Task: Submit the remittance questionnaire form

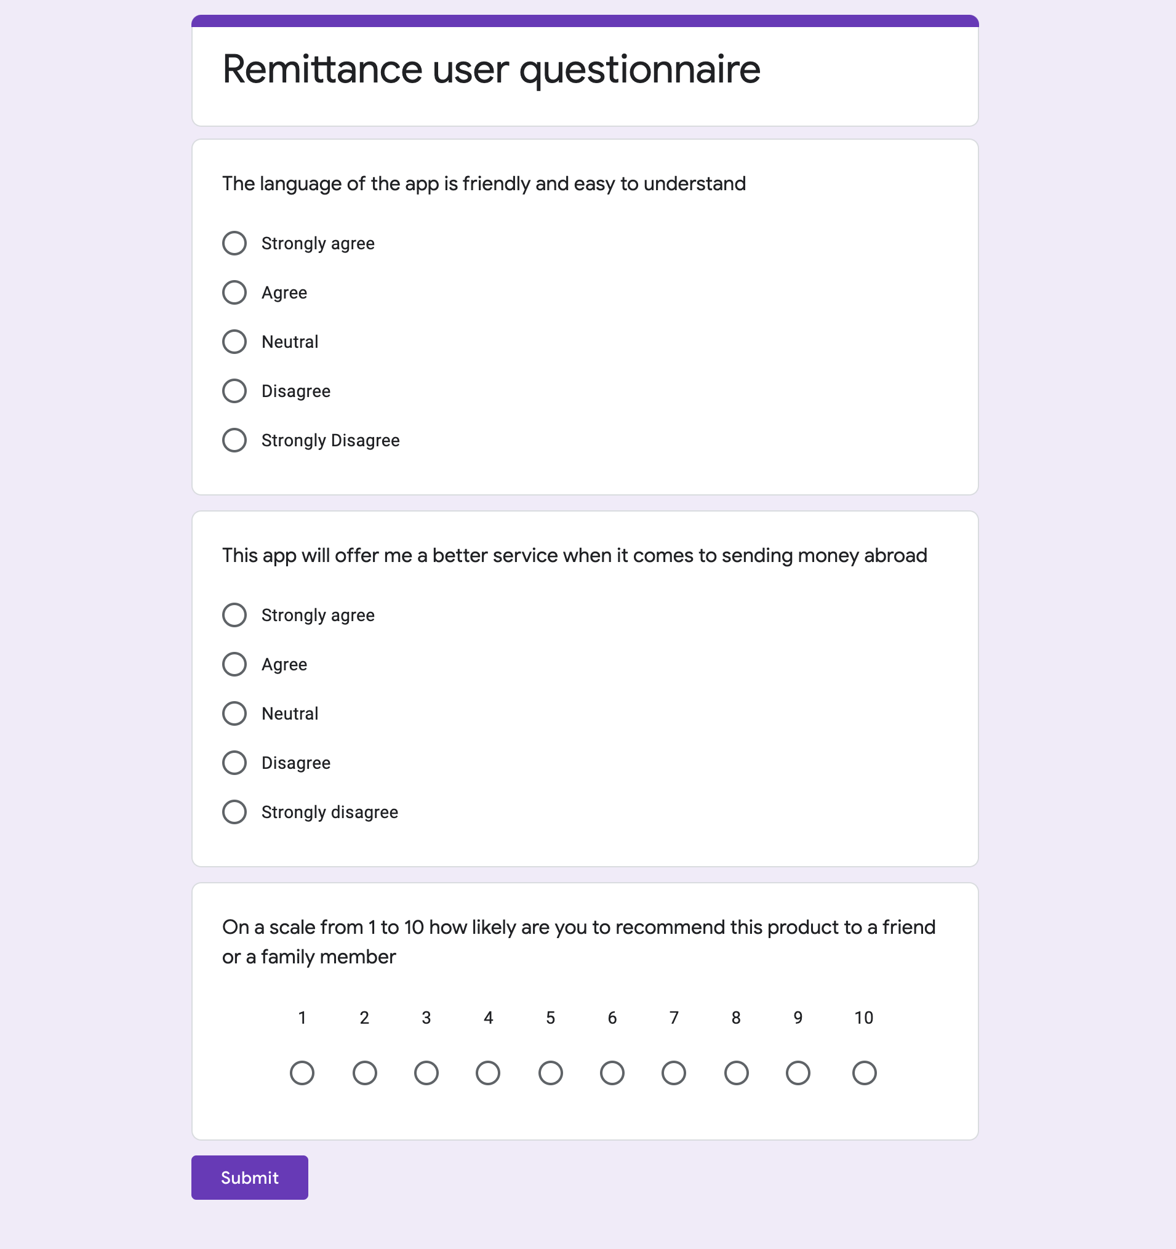Action: [250, 1178]
